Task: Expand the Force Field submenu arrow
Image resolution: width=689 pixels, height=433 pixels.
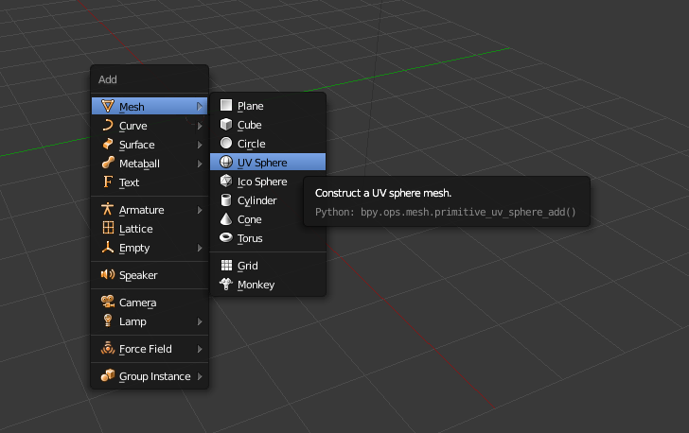Action: click(200, 349)
